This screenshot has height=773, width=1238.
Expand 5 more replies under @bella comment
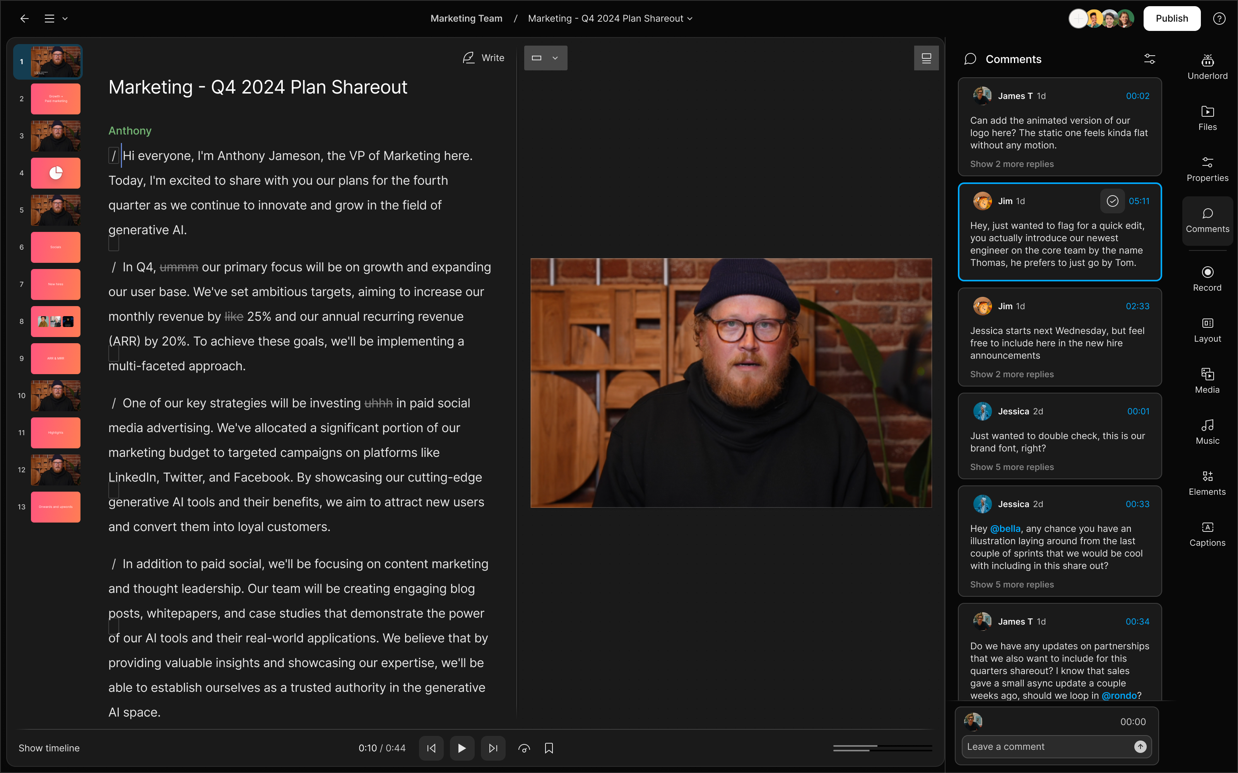click(x=1012, y=584)
